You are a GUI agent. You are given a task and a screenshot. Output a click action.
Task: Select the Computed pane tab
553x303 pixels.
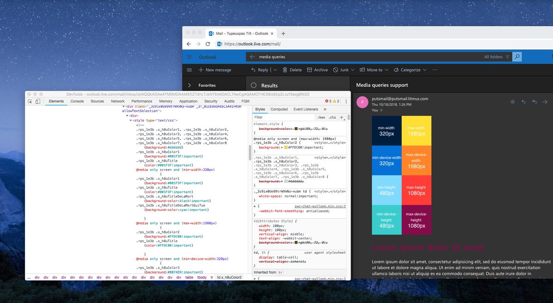(x=279, y=110)
